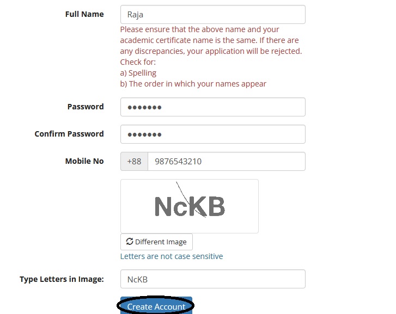Click the 'Letters are not case sensitive' text
The width and height of the screenshot is (396, 314).
172,256
